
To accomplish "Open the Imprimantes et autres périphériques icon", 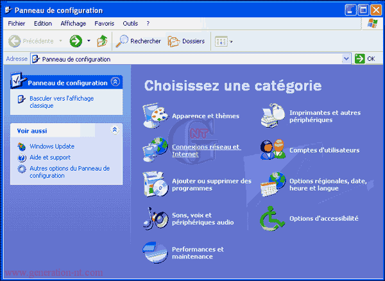I will click(x=273, y=115).
